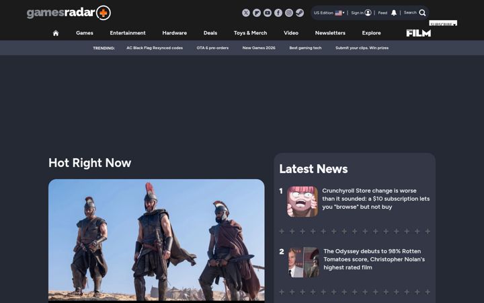This screenshot has width=484, height=303.
Task: Visit the GamesRadar YouTube channel icon
Action: tap(268, 13)
